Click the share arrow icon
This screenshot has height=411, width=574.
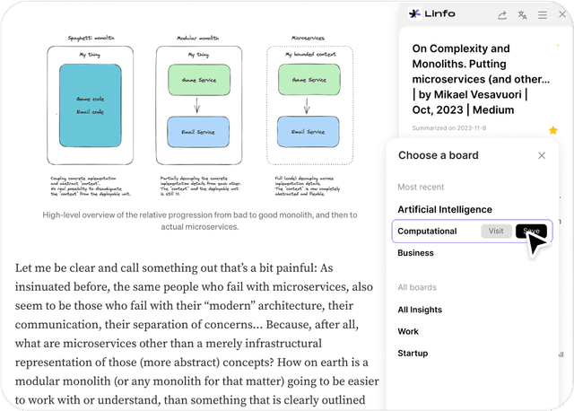coord(502,14)
